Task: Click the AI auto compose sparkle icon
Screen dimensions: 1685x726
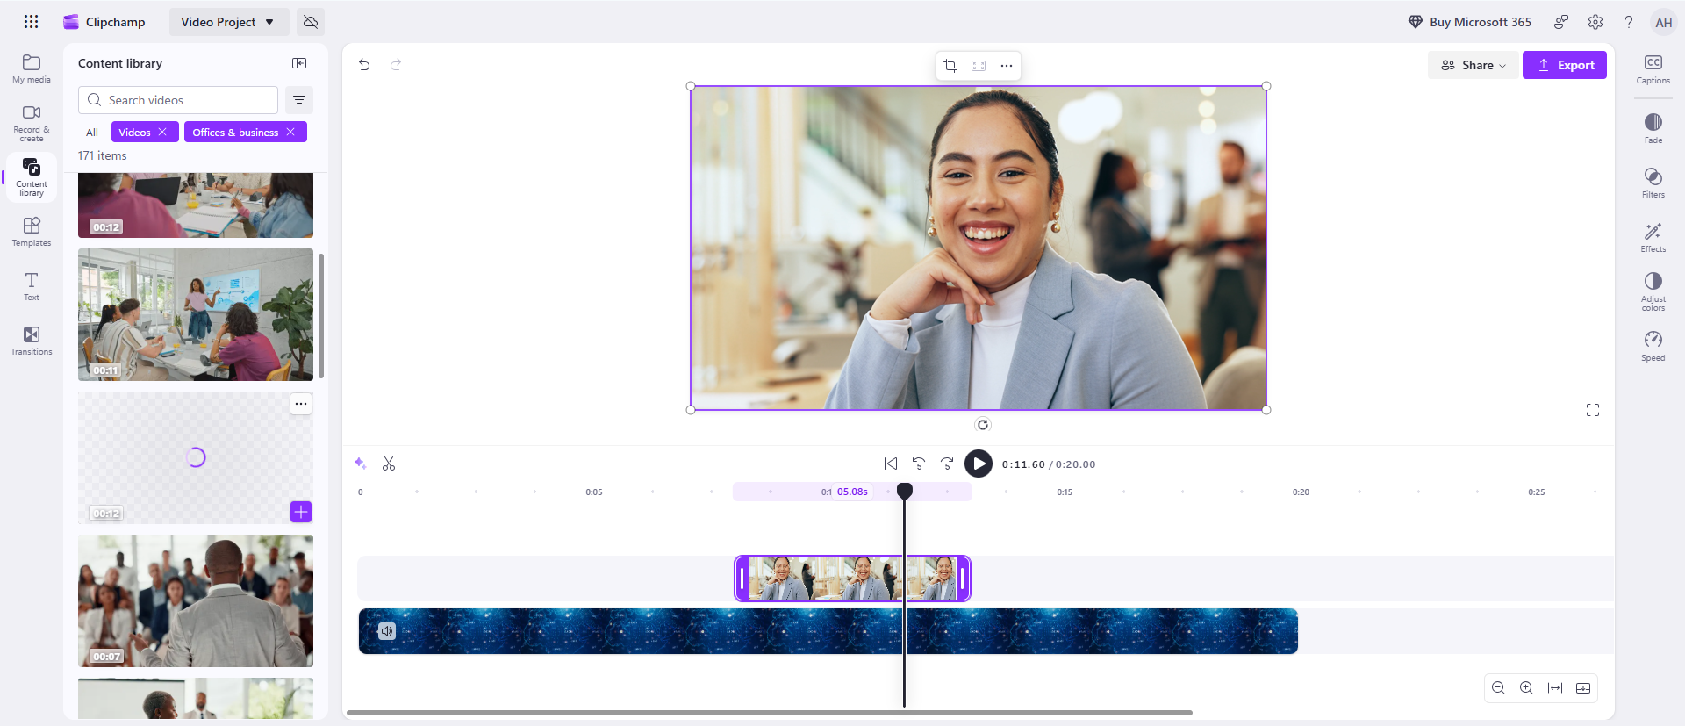Action: [360, 464]
